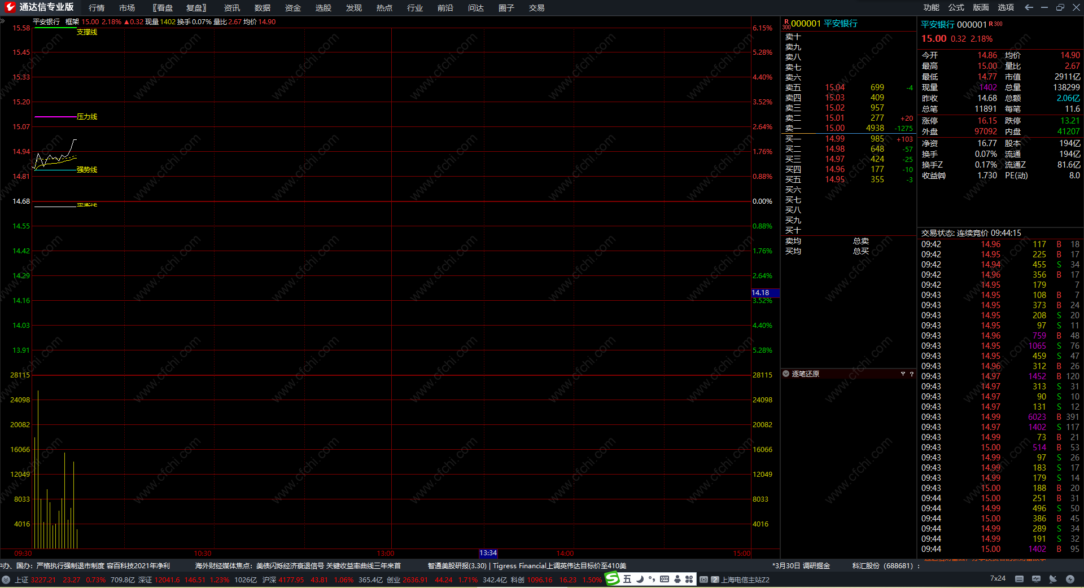Click the Sogou input method S icon

pos(613,578)
